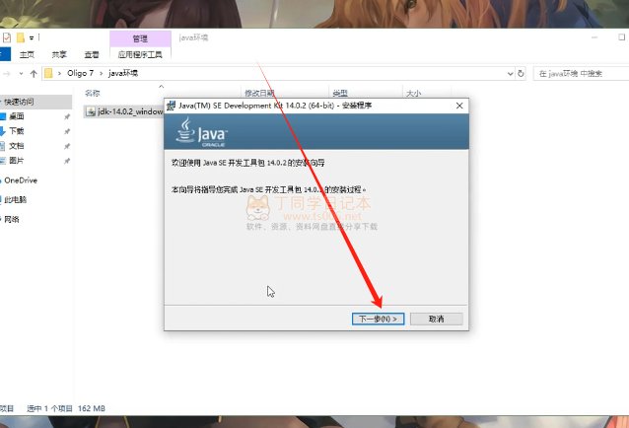Open 图片 in the navigation pane
The height and width of the screenshot is (428, 629).
coord(17,161)
